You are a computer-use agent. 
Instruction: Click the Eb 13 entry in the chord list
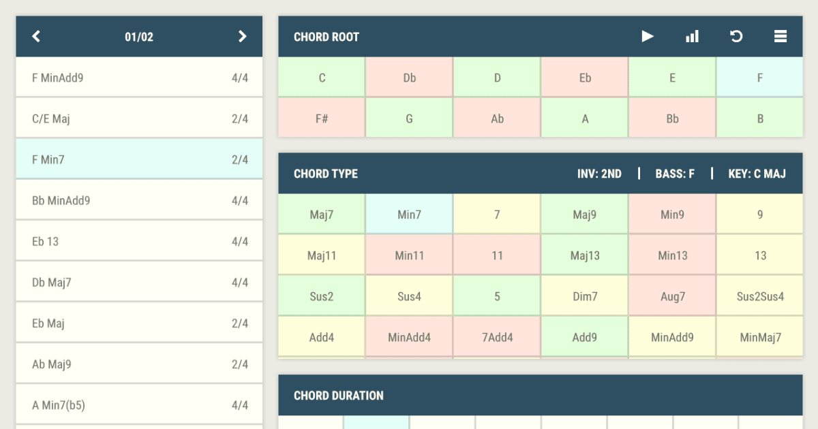139,240
